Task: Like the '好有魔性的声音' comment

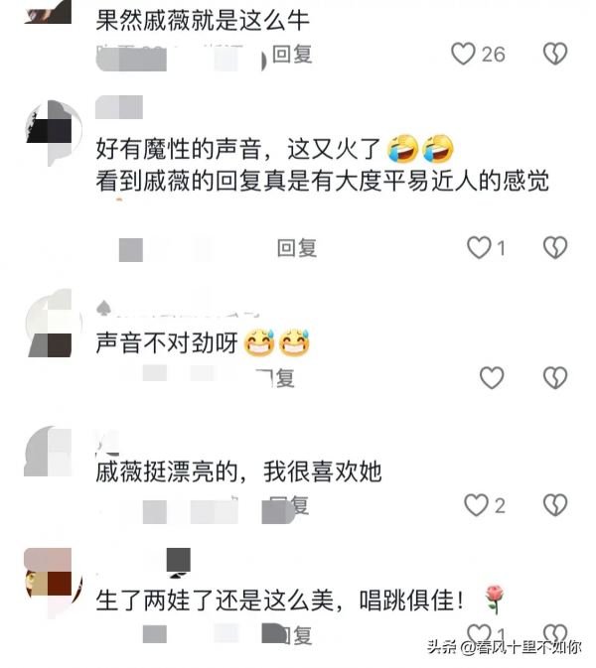Action: point(479,247)
